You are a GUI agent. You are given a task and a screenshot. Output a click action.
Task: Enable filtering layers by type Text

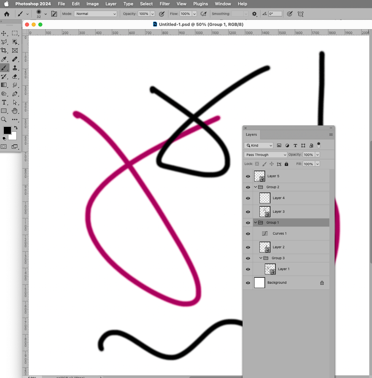(295, 145)
